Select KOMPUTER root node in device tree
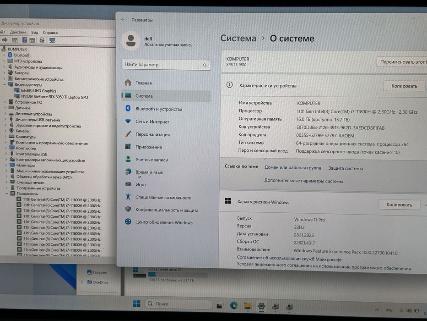Viewport: 427px width, 321px height. pos(17,49)
